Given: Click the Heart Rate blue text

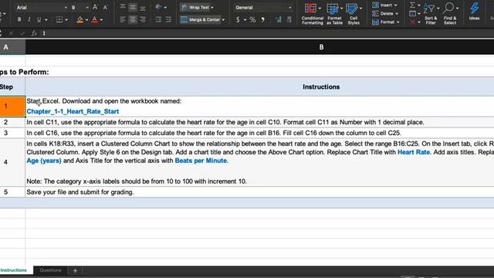Looking at the screenshot, I should (x=414, y=152).
